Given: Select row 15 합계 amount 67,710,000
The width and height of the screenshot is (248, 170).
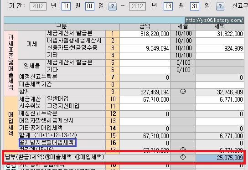Looking at the screenshot, I should [145, 136].
